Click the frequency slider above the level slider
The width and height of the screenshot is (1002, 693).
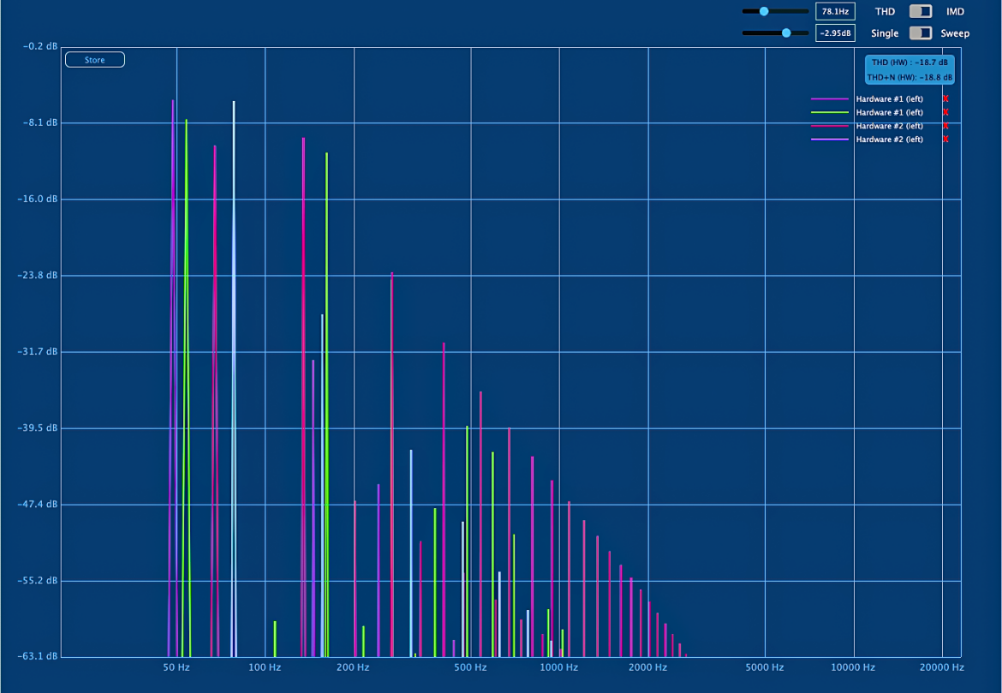tap(775, 11)
